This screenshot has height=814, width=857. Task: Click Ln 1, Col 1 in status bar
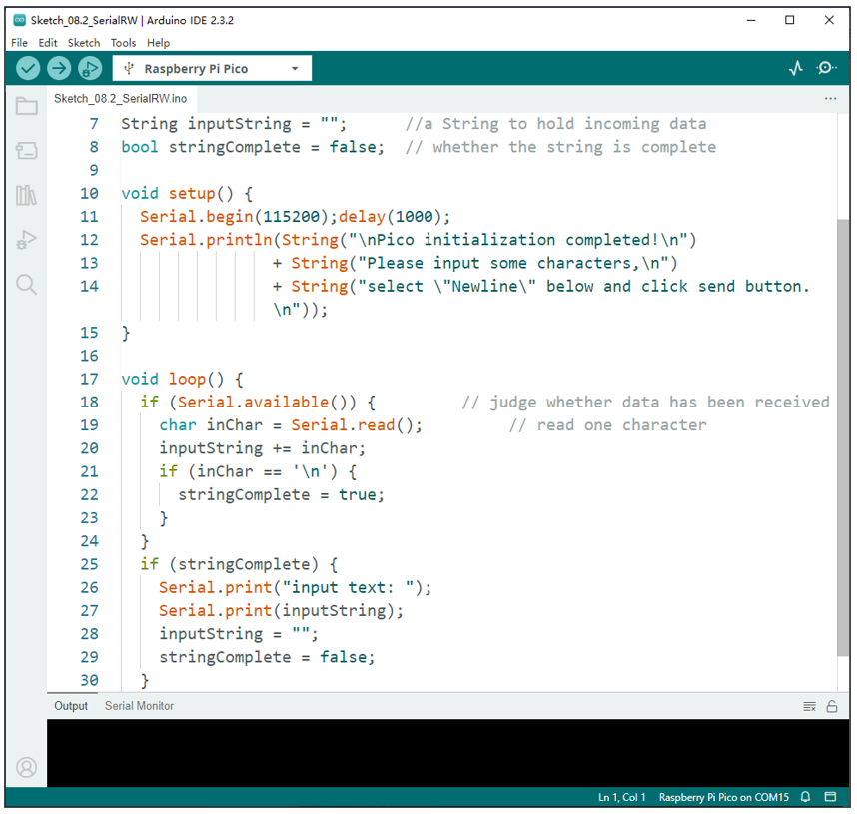click(621, 797)
